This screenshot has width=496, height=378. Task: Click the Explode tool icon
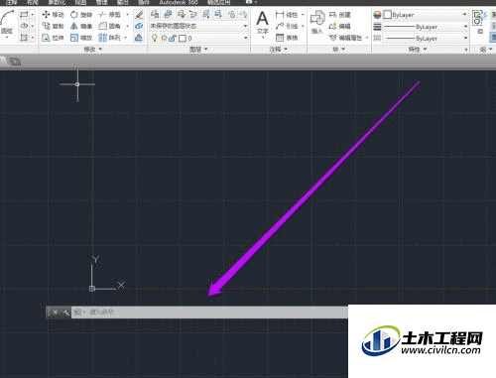tap(139, 26)
